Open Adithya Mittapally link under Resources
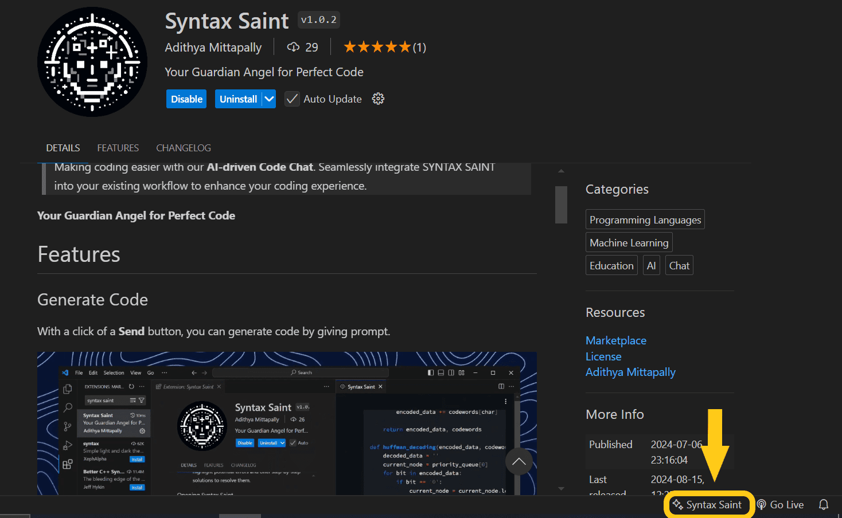The height and width of the screenshot is (518, 842). [630, 372]
